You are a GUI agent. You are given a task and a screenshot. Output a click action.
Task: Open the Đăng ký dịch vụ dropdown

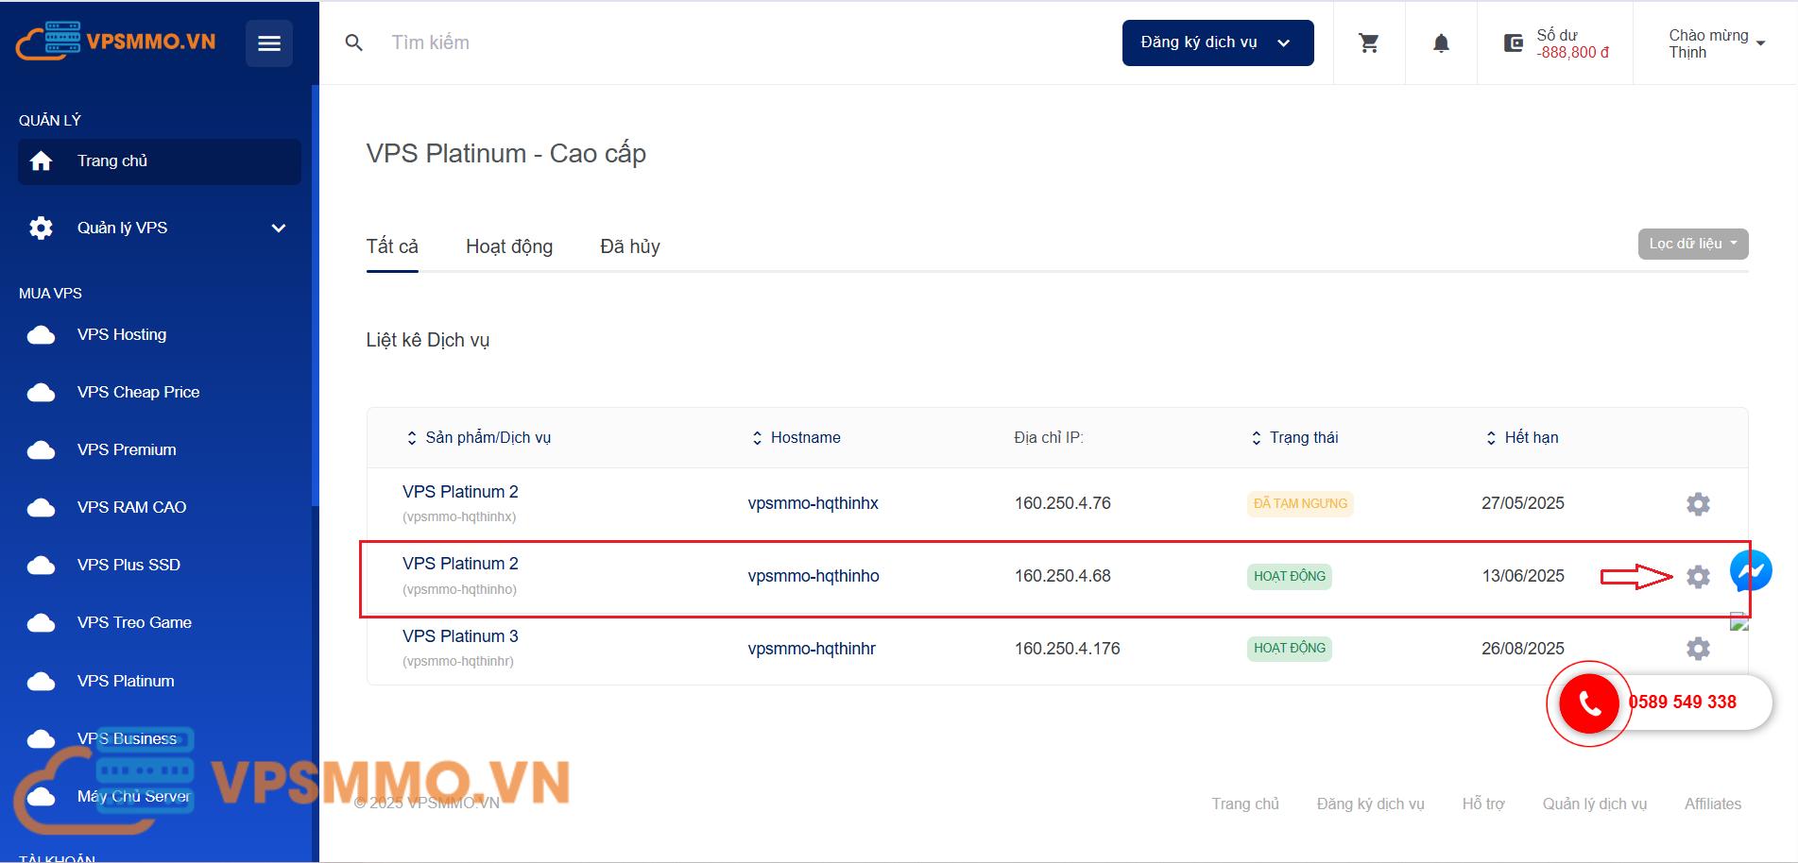[1218, 42]
